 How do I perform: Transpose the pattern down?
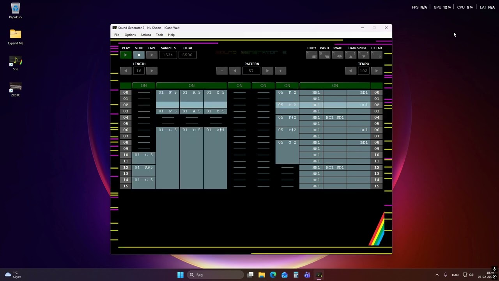click(363, 55)
